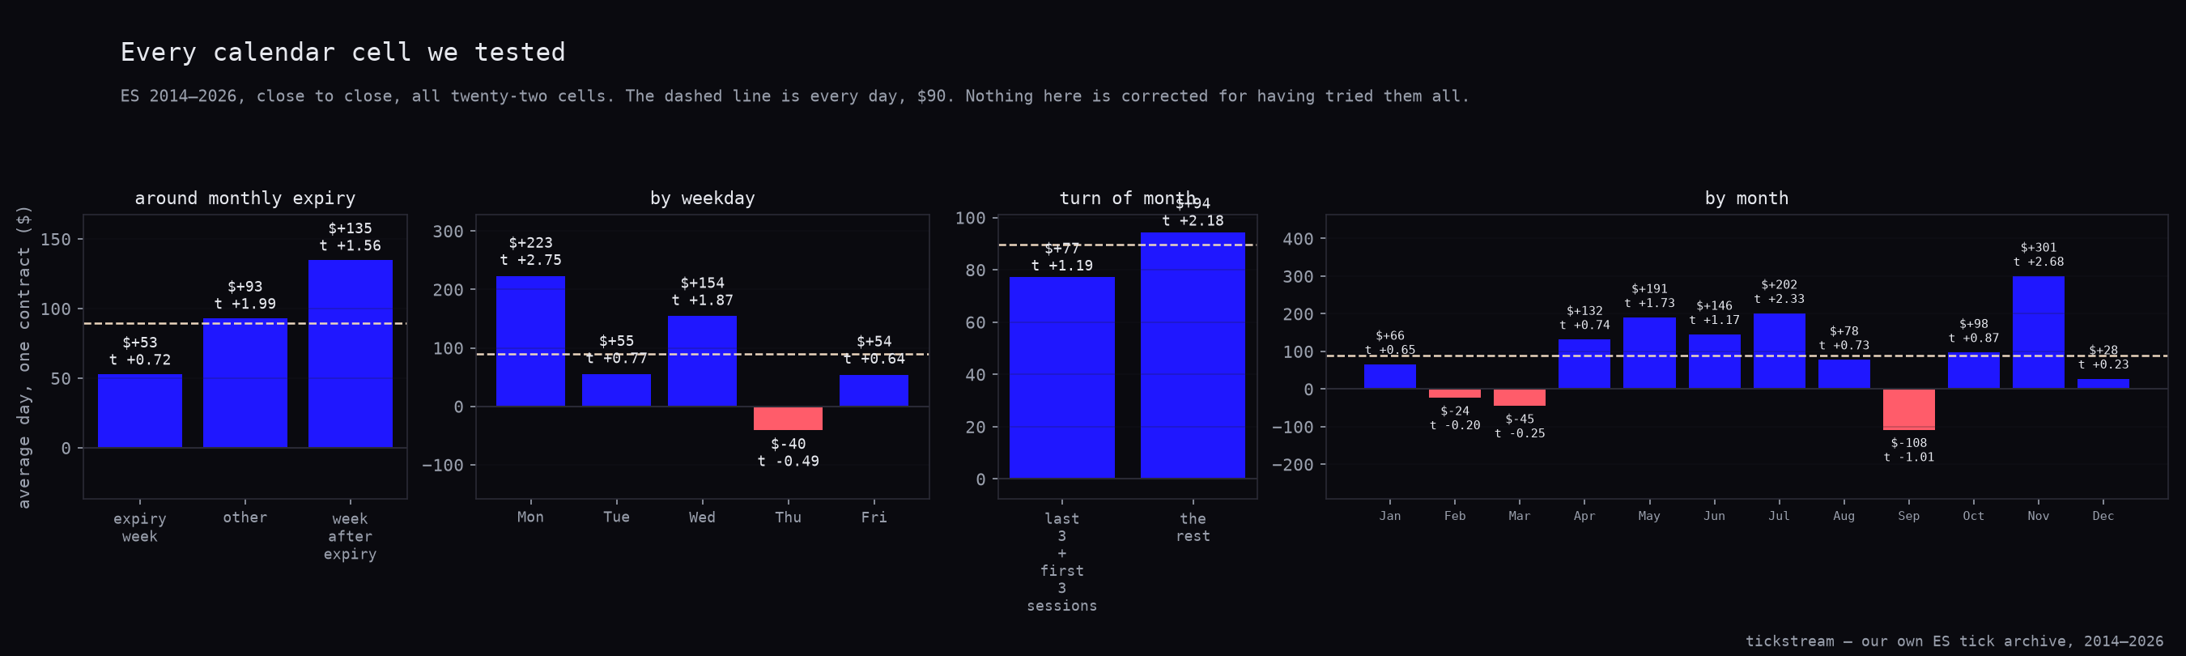Screen dimensions: 2186x656
Task: Select the expiry week bar
Action: coord(140,411)
